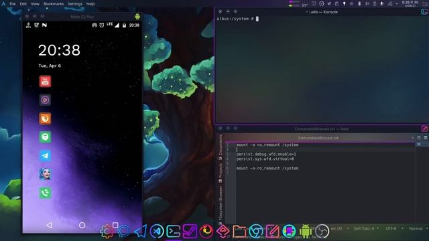Toggle Filesystem Browser side panel in Kate
This screenshot has height=241, width=429.
(221, 205)
